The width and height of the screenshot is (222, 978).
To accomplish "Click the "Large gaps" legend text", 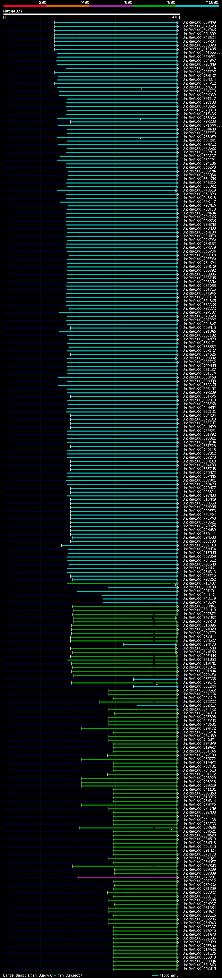I will click(15, 975).
